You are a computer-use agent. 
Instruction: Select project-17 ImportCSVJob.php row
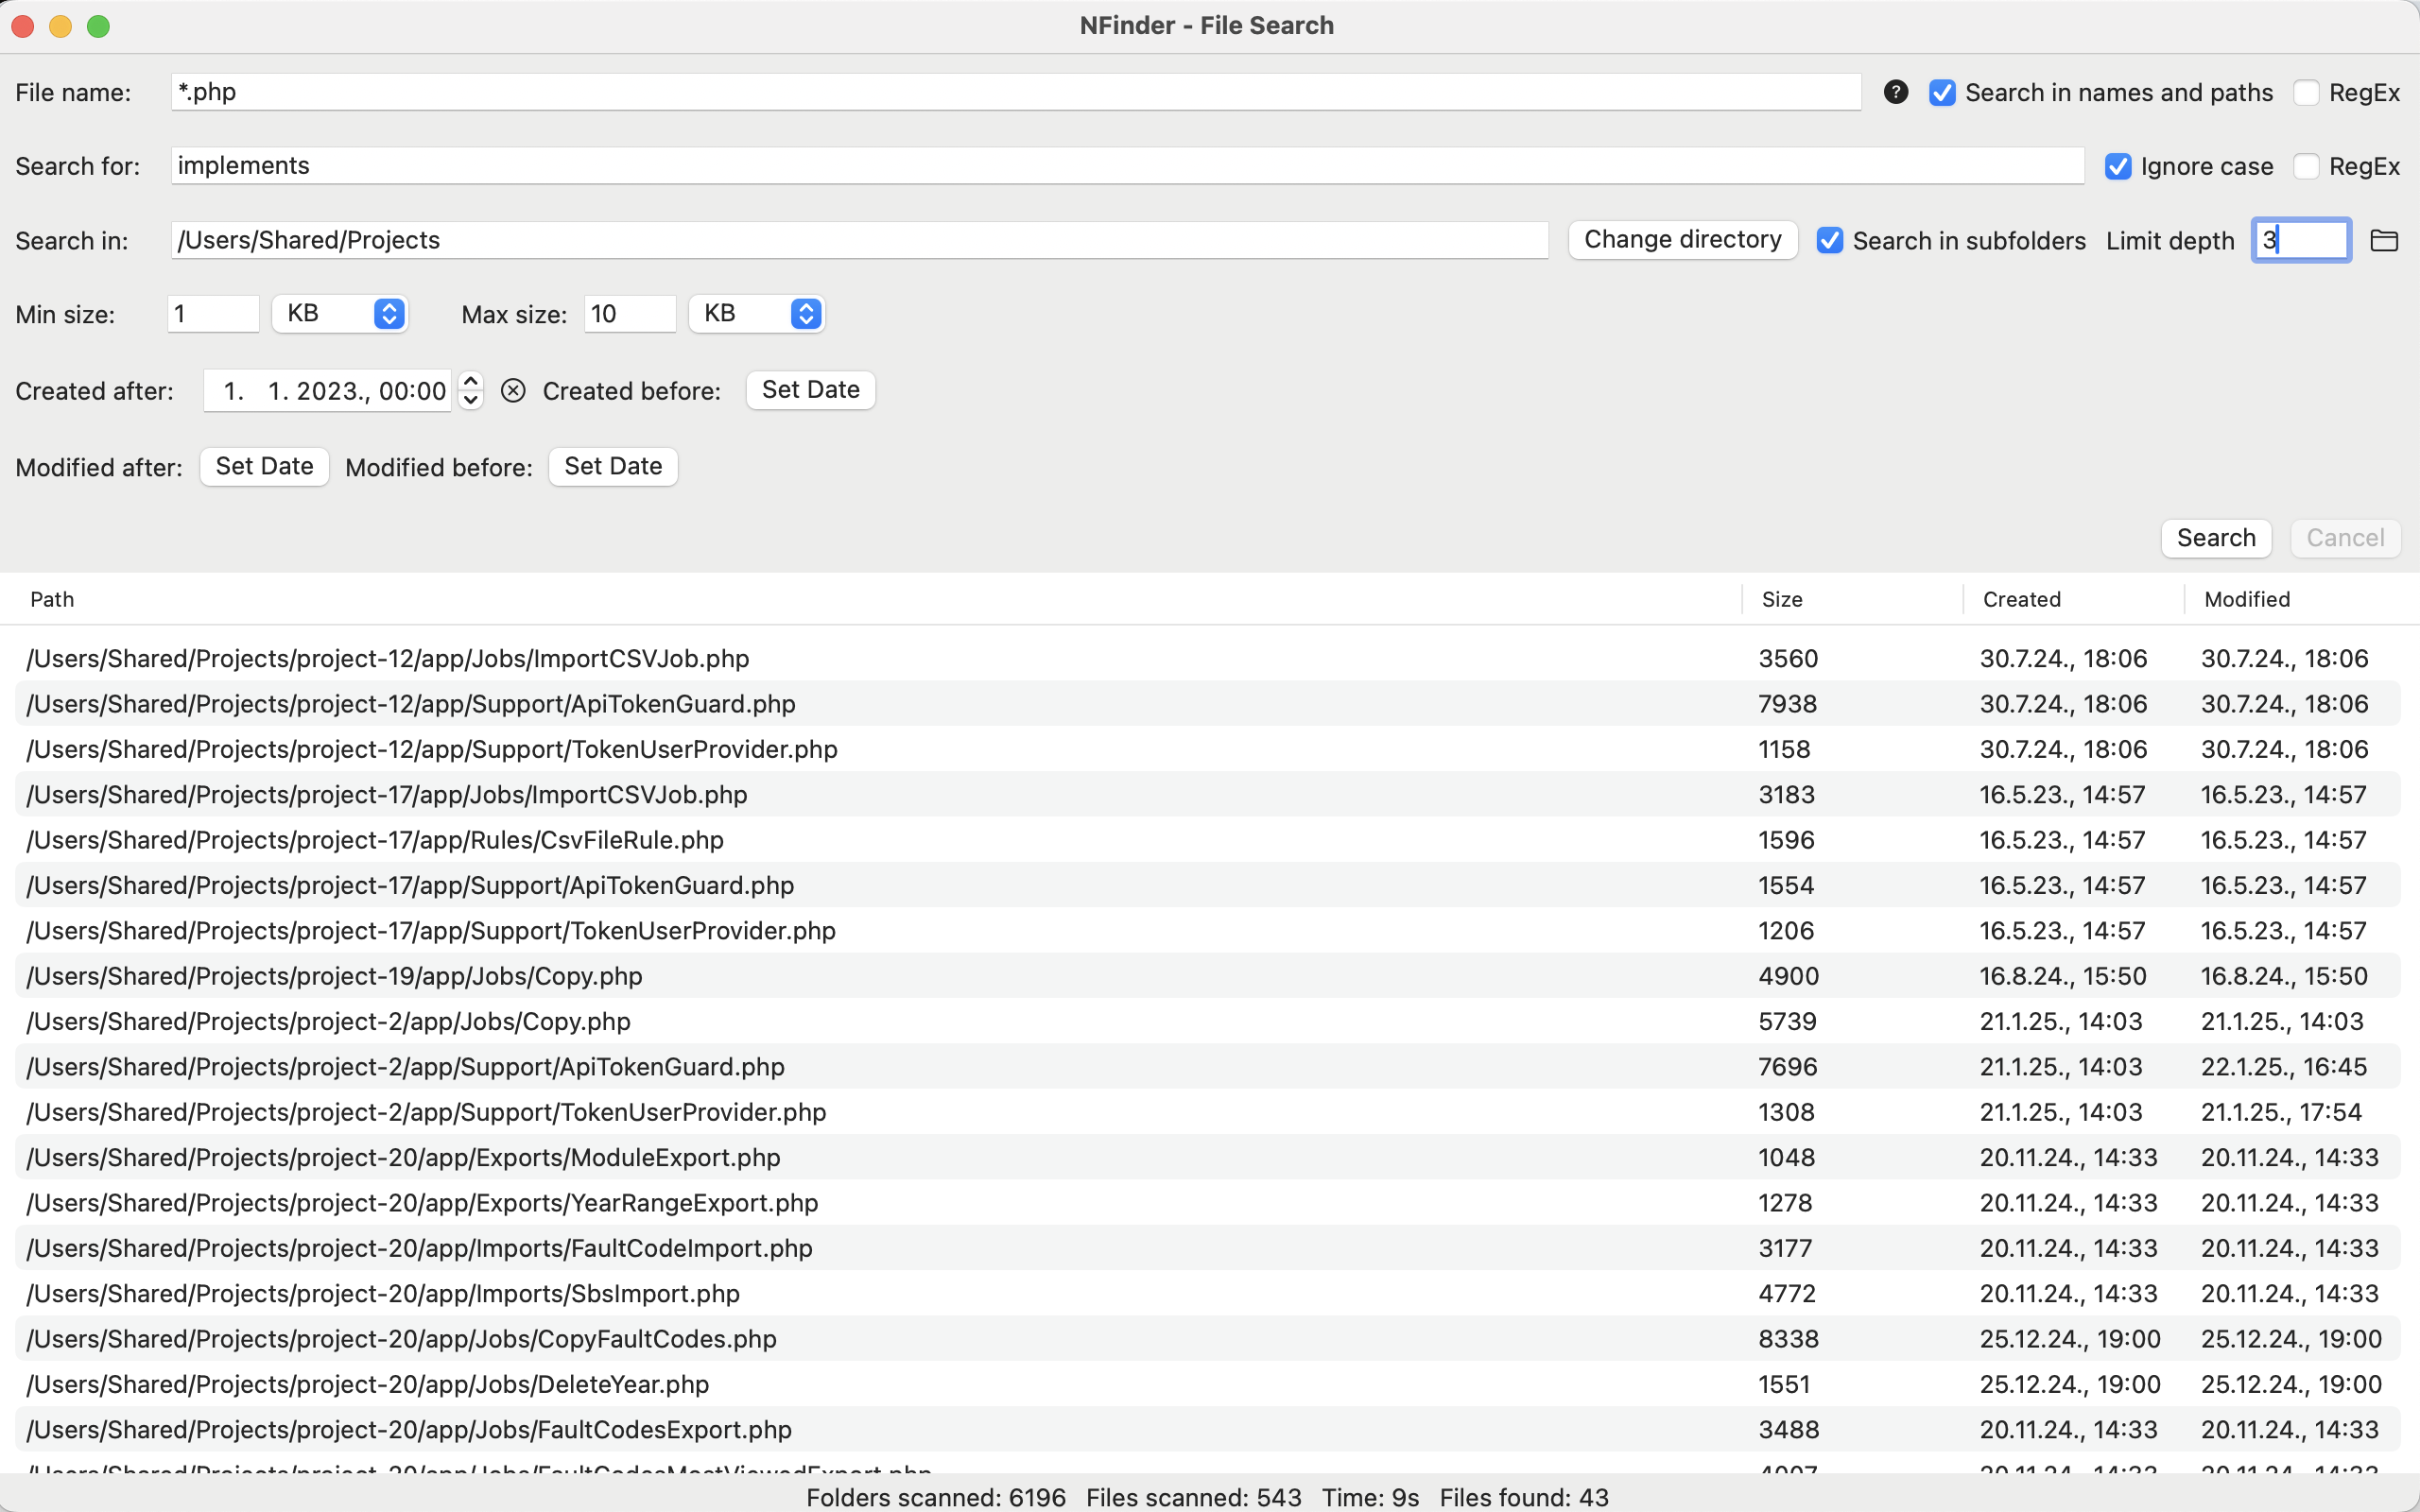coord(1208,794)
